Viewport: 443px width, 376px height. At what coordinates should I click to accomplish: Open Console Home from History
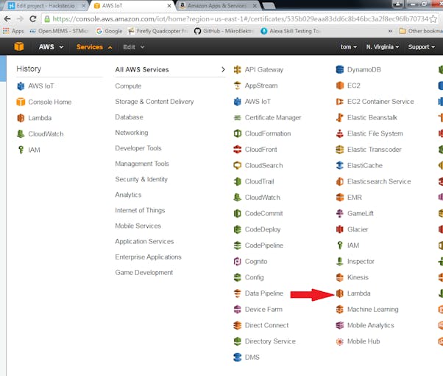(x=44, y=102)
